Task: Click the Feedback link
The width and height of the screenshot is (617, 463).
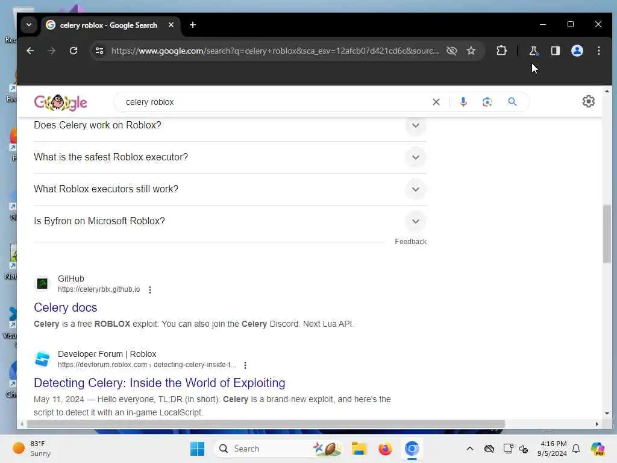Action: (x=410, y=242)
